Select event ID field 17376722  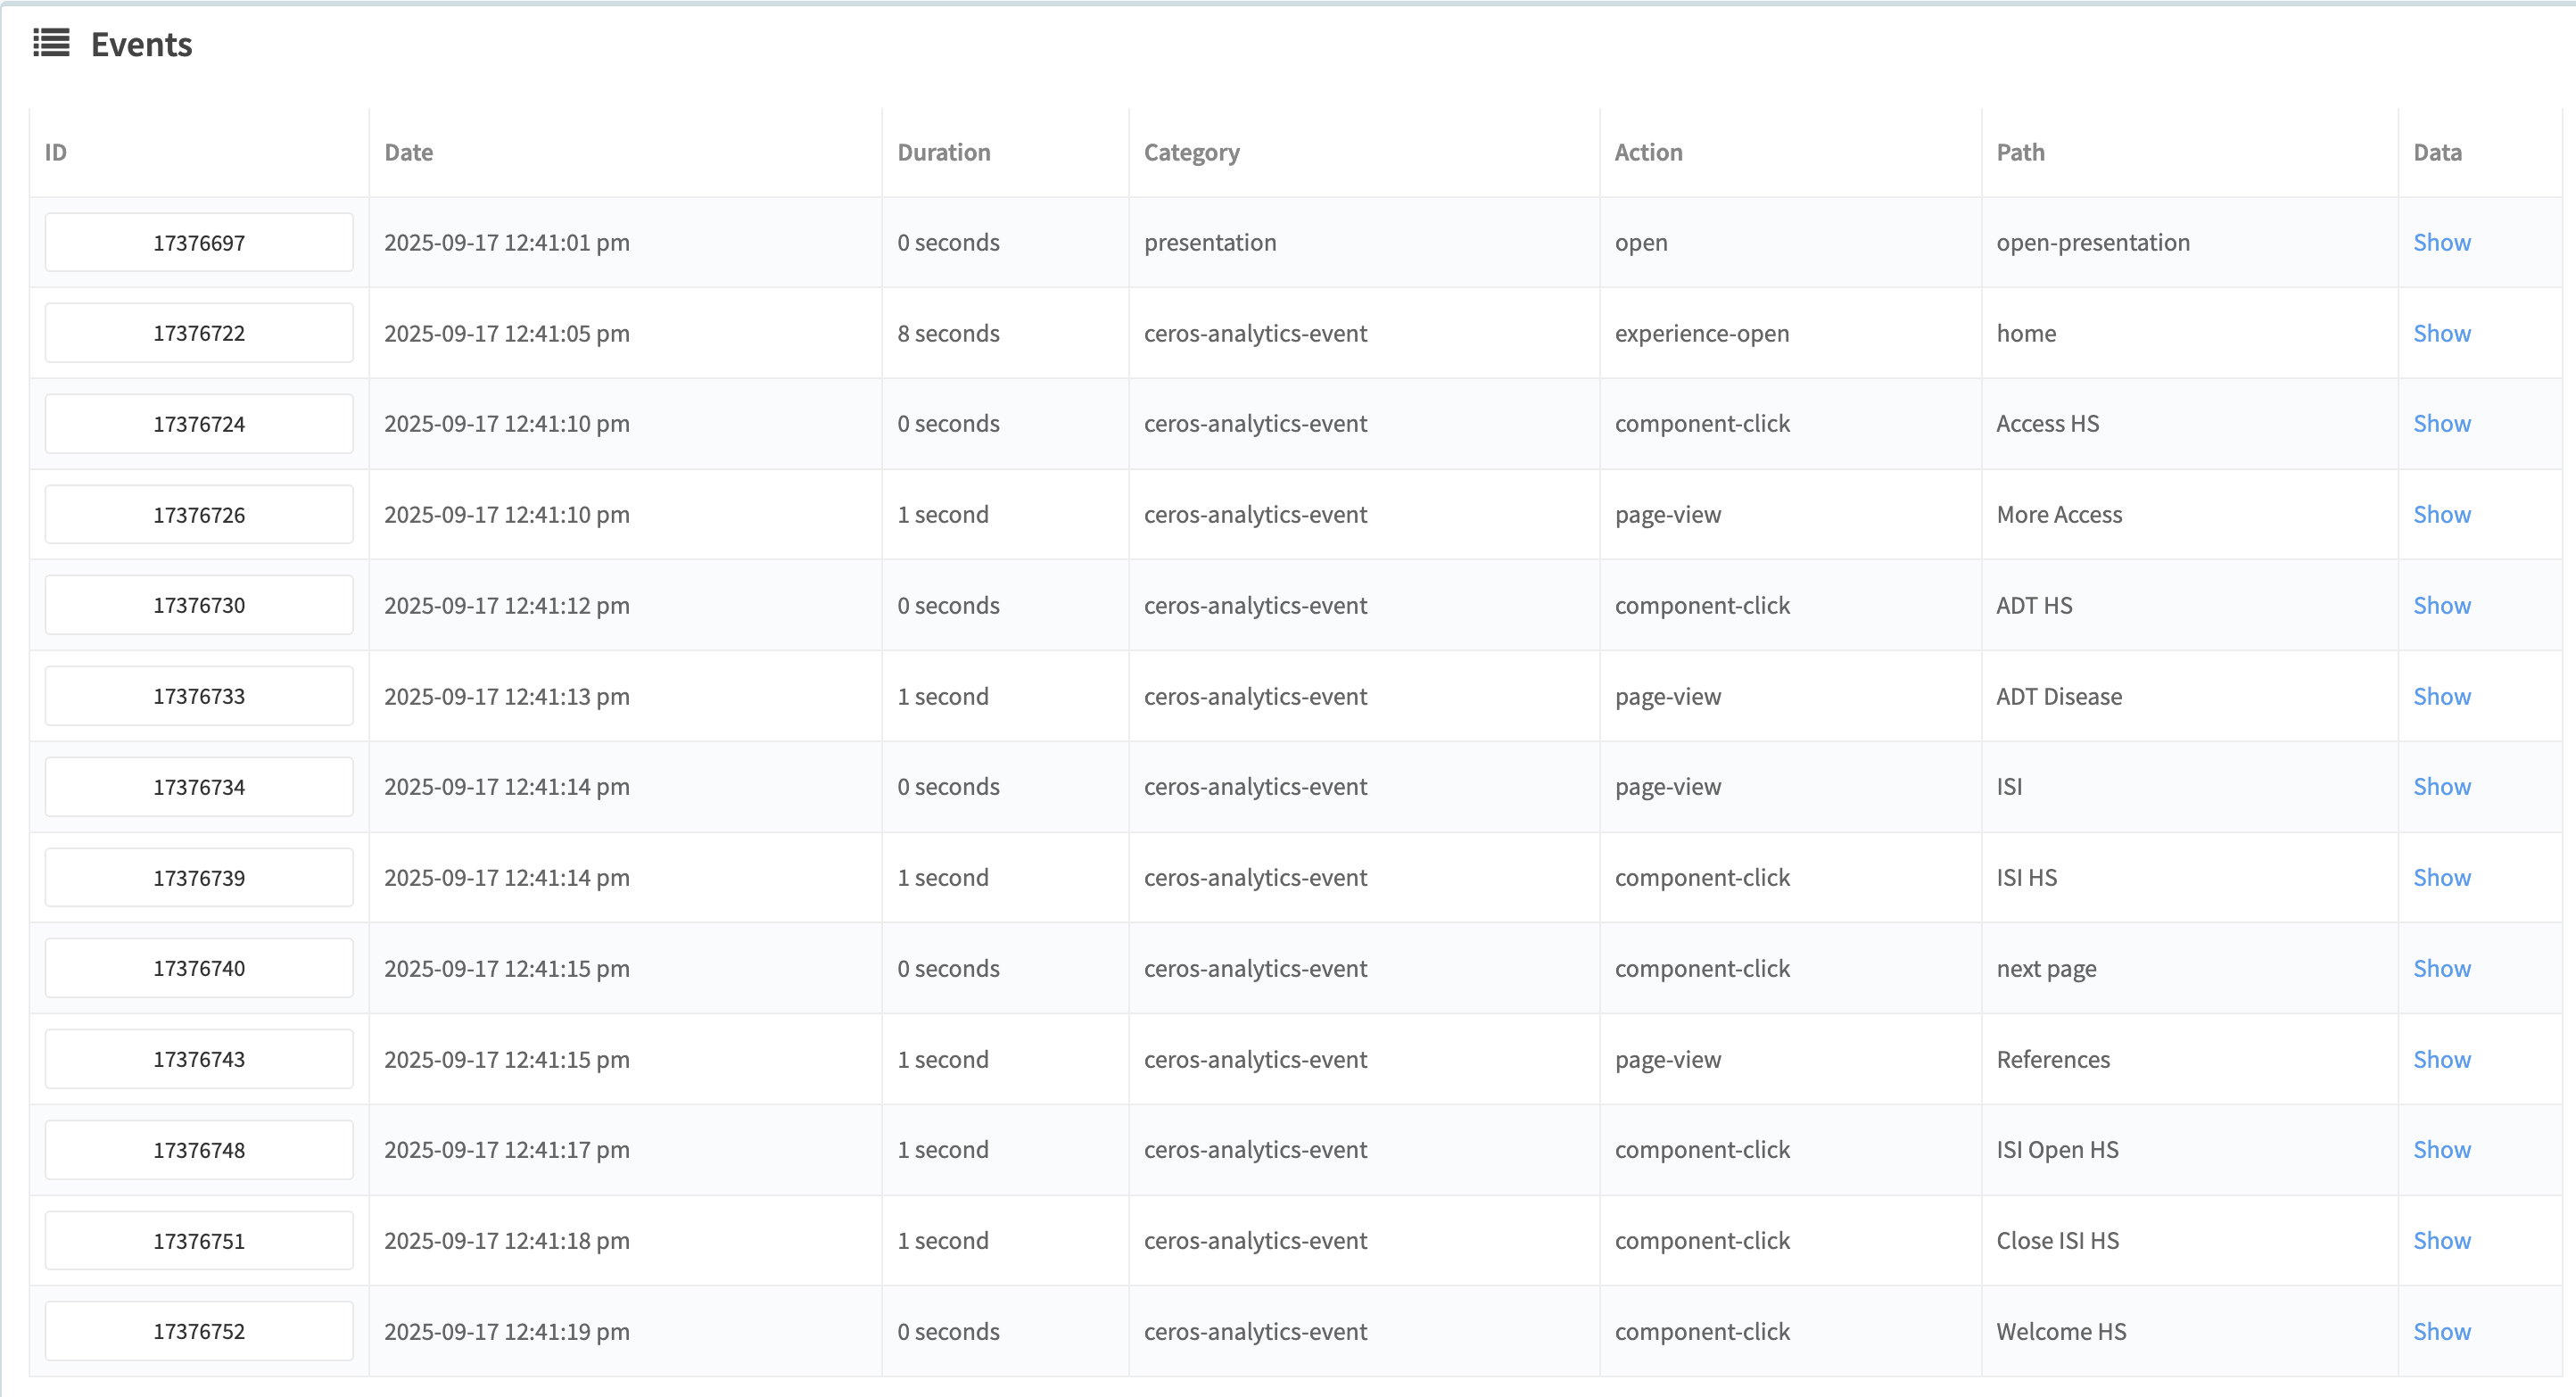point(199,333)
